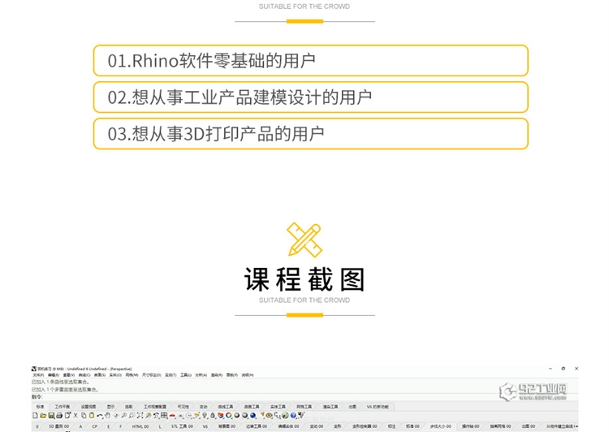Switch to the 实体工具 toolbar tab
Image resolution: width=609 pixels, height=432 pixels.
278,406
